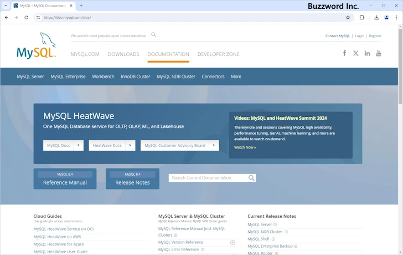The height and width of the screenshot is (255, 403).
Task: Open MySQL YouTube icon
Action: [x=379, y=53]
